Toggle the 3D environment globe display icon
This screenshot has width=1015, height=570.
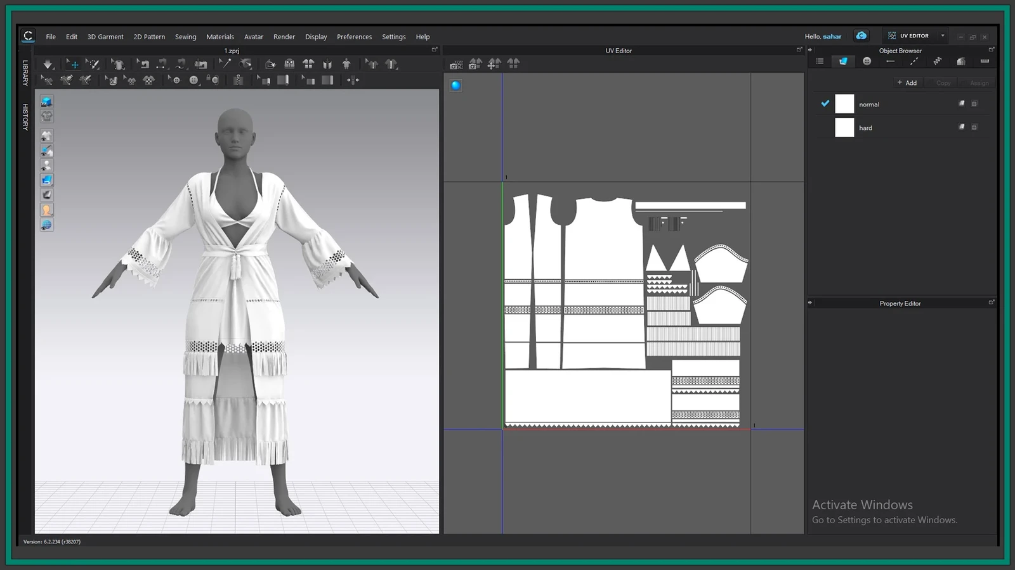(x=47, y=225)
